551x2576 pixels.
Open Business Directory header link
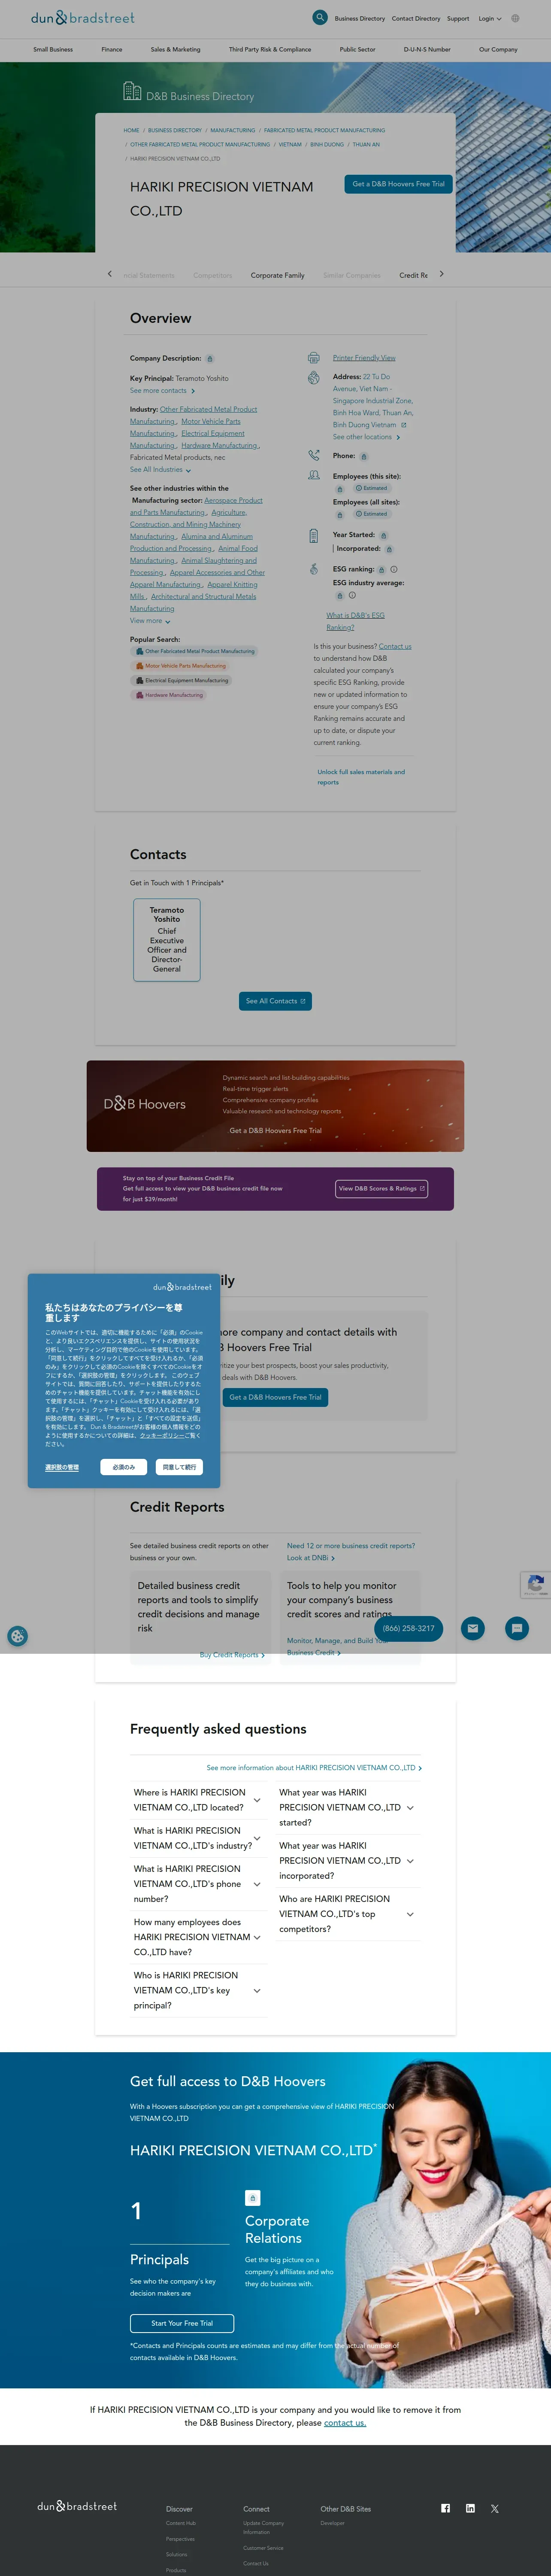click(359, 18)
